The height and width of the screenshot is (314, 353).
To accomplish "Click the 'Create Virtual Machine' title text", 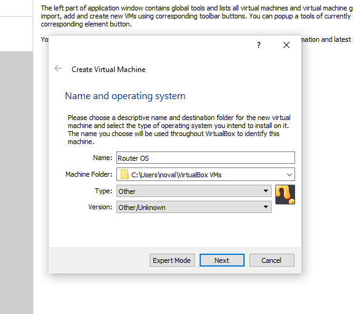I will (x=108, y=70).
